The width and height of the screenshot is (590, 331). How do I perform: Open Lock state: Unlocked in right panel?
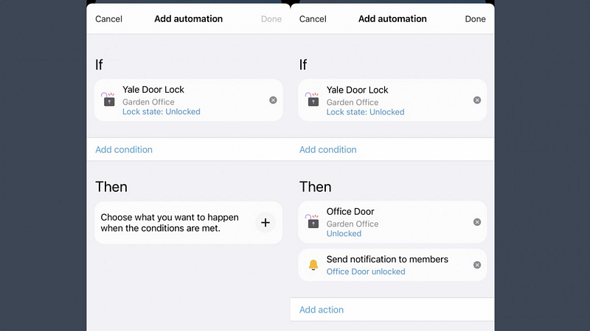click(x=365, y=112)
